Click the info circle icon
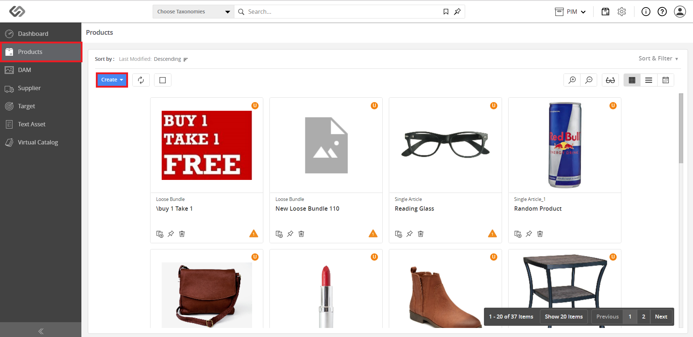Viewport: 693px width, 337px height. pos(646,12)
